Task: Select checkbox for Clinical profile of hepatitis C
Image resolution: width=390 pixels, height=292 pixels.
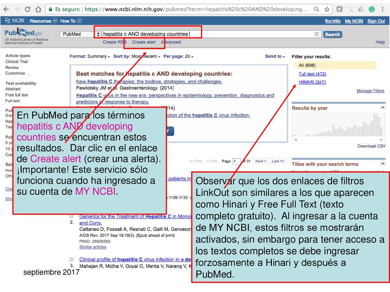Action: coord(72,259)
